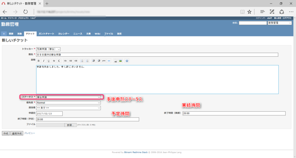
Task: Focus the 終了時間（予定） input field
Action: pyautogui.click(x=88, y=119)
